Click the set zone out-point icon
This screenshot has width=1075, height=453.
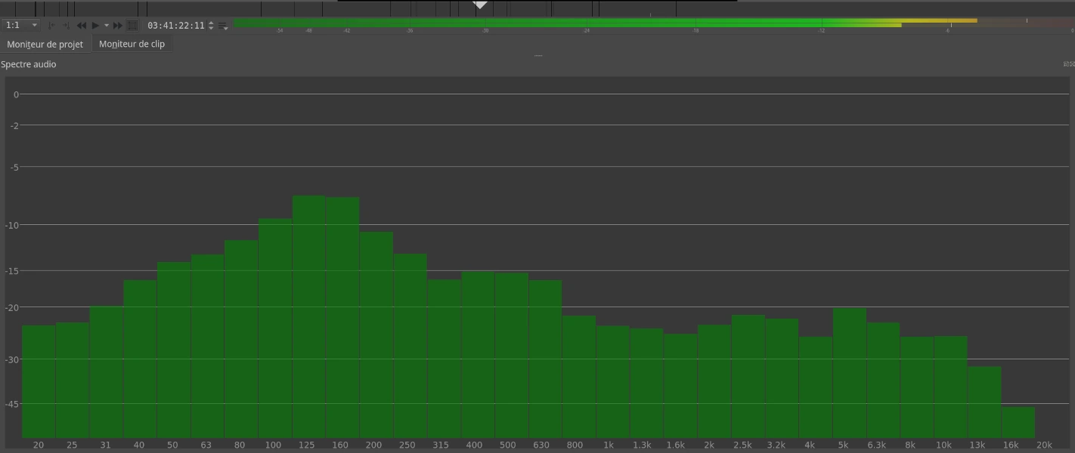(66, 26)
